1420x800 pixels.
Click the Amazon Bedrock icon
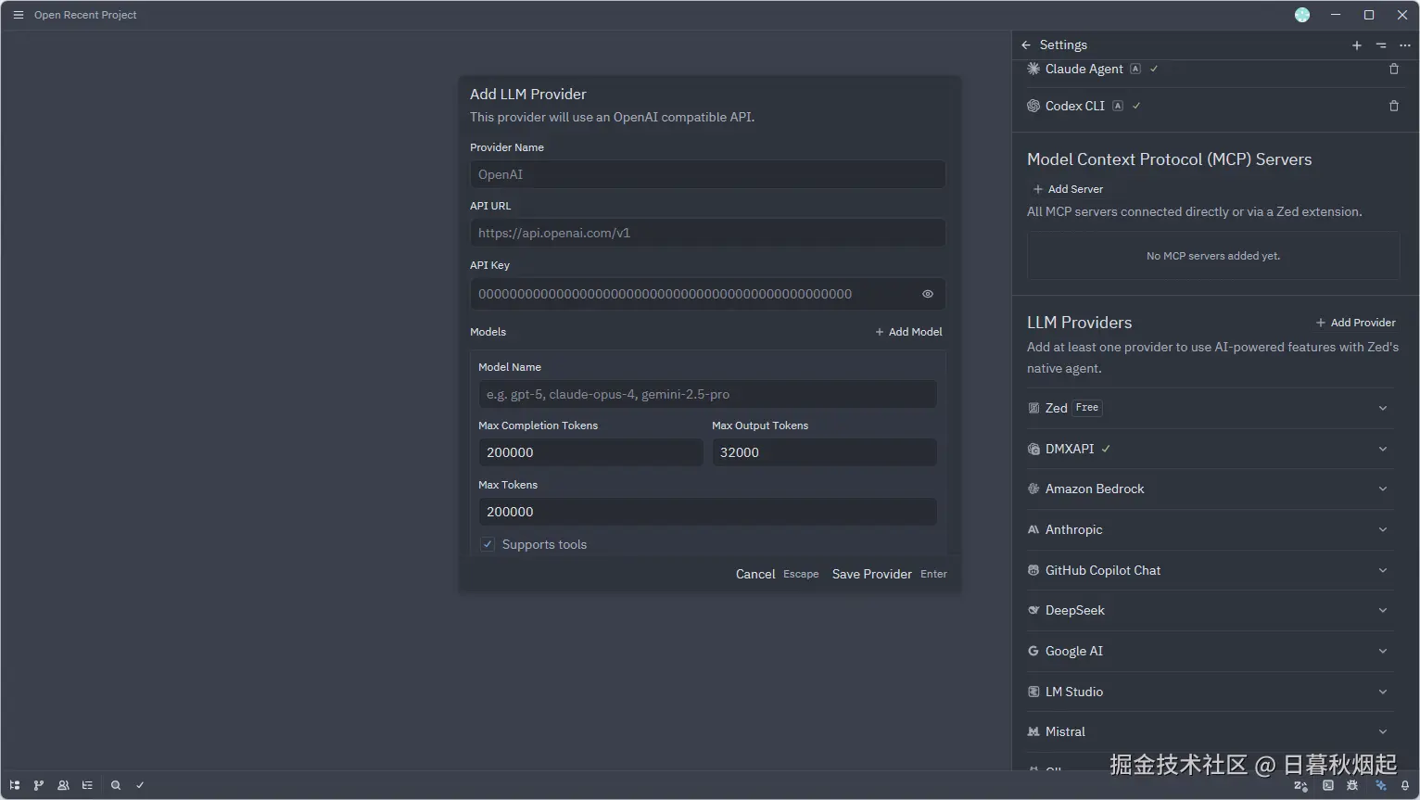tap(1033, 489)
